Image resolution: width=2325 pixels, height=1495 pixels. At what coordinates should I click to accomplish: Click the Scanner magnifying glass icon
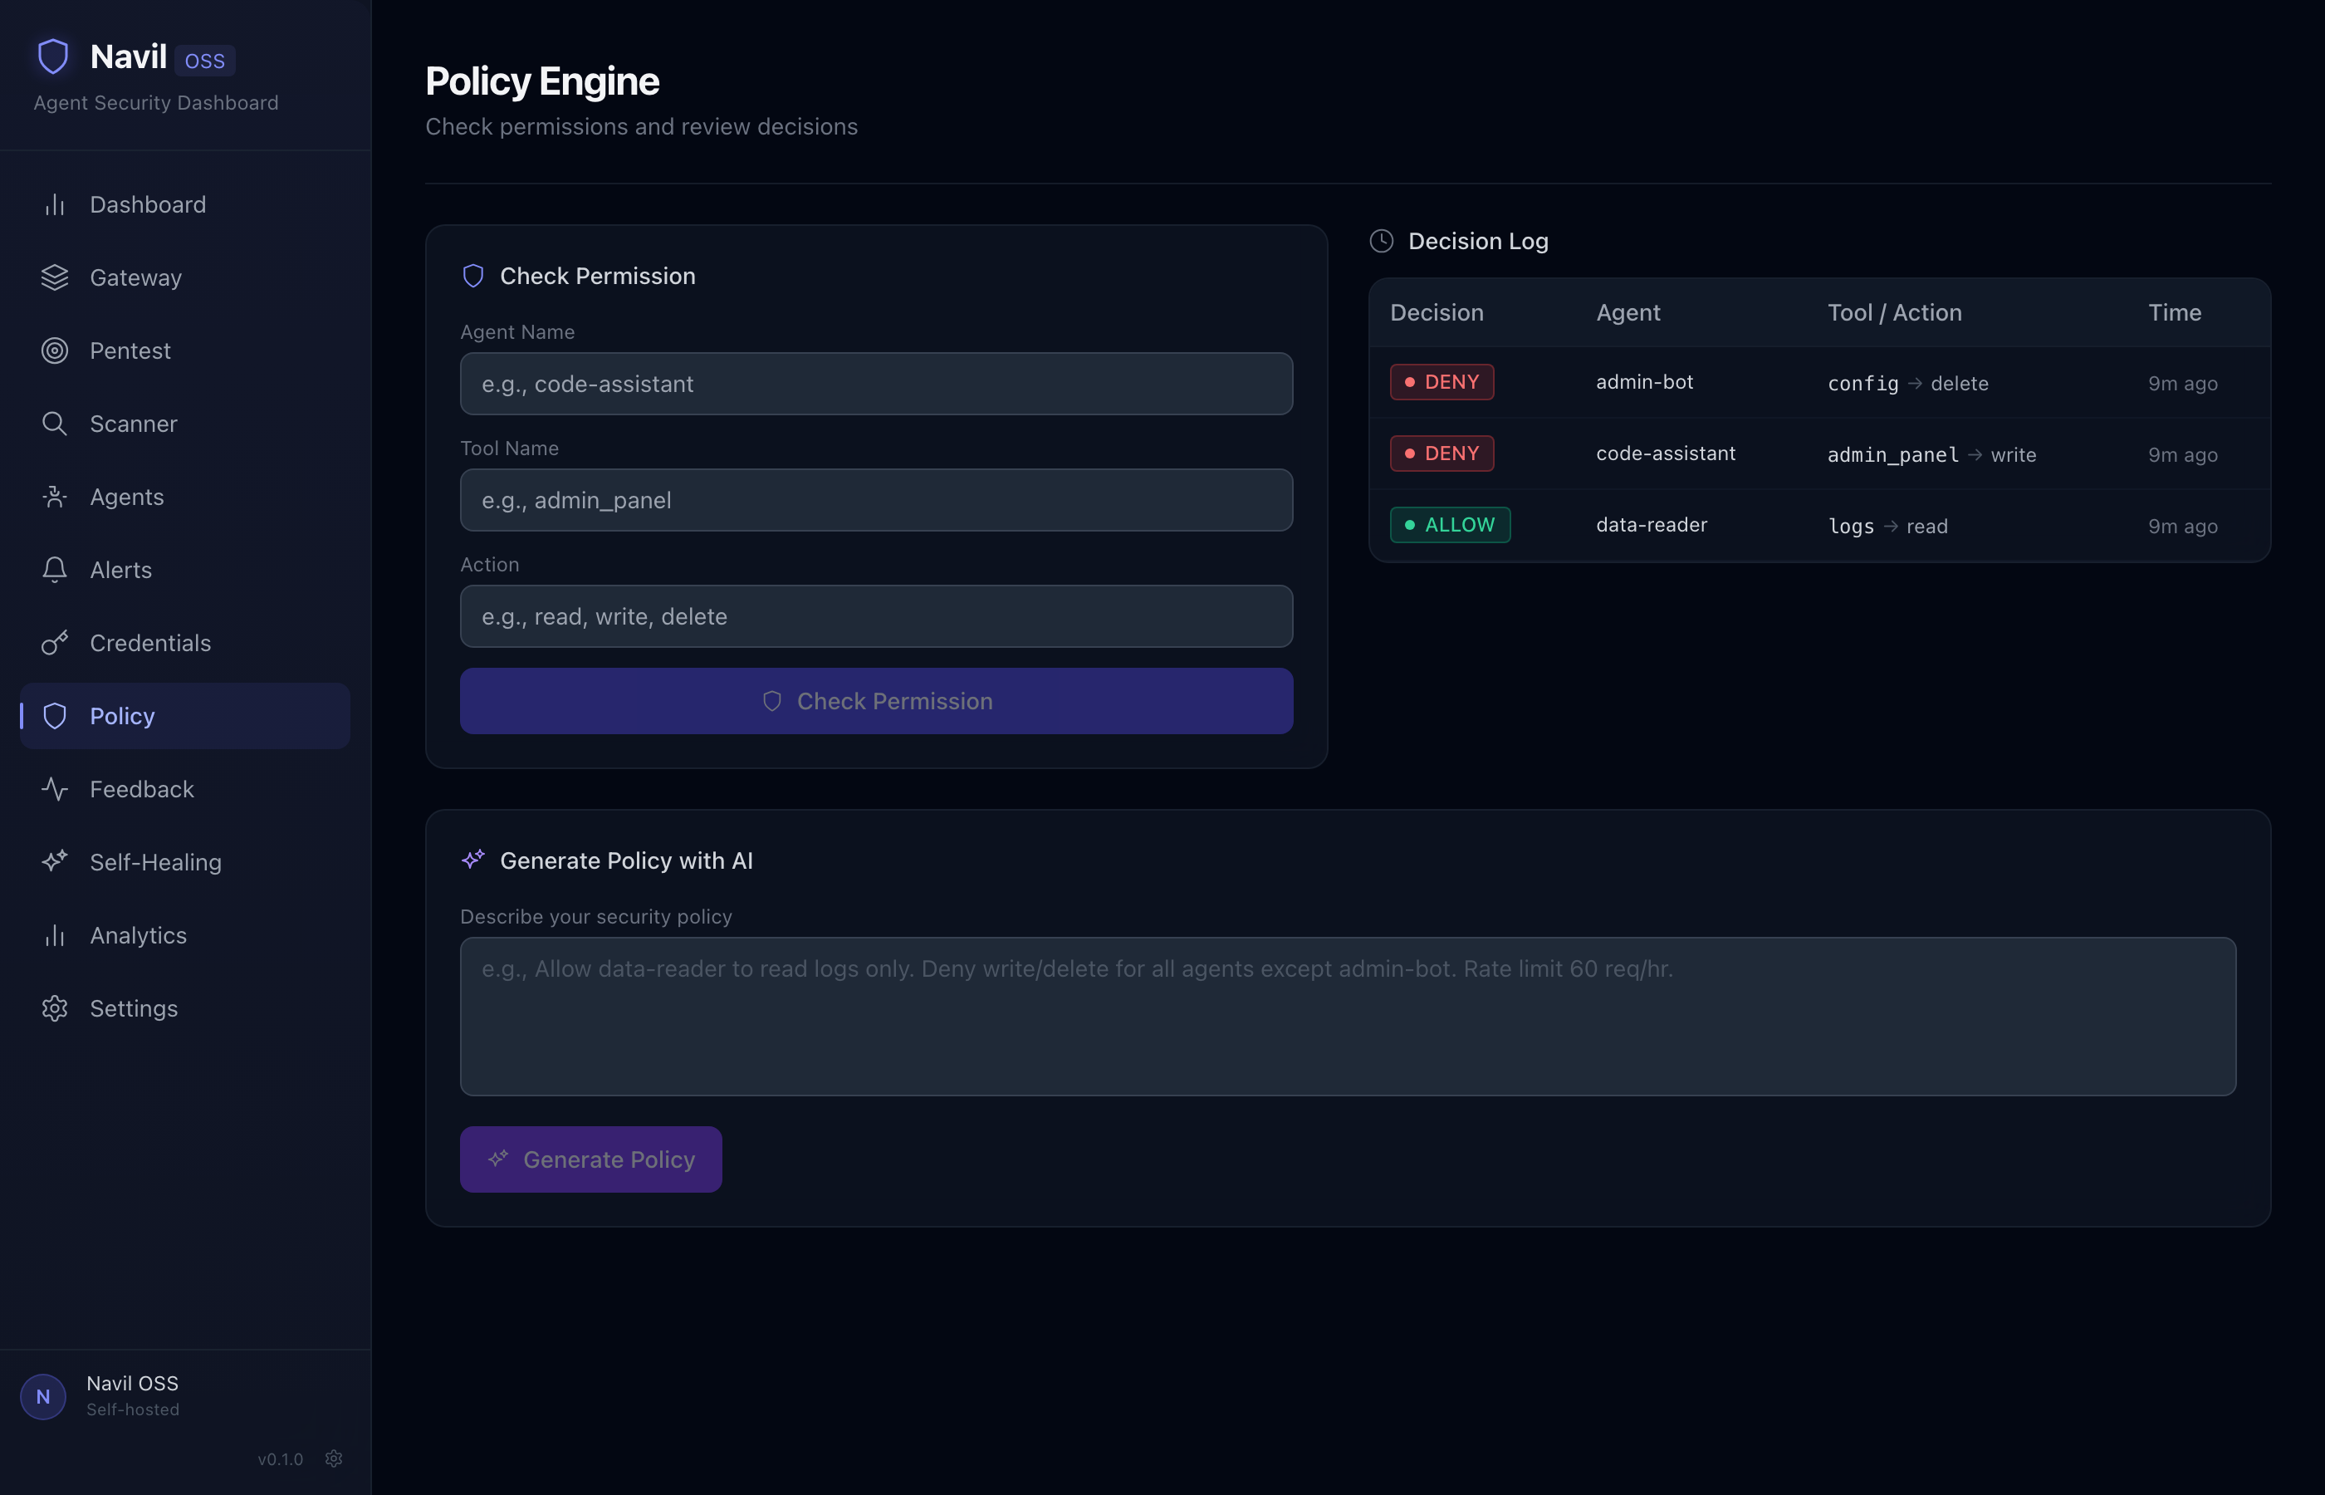coord(53,424)
